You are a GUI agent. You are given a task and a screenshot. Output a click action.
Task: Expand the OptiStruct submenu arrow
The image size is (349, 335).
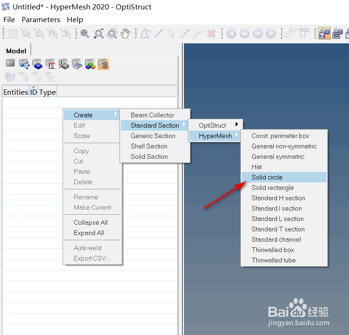tap(237, 124)
